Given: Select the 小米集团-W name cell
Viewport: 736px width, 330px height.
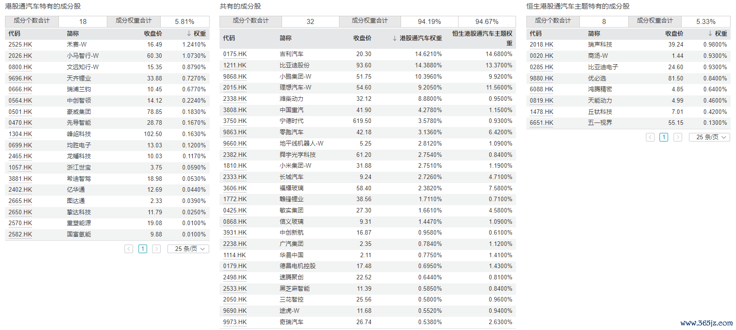Looking at the screenshot, I should coord(296,166).
